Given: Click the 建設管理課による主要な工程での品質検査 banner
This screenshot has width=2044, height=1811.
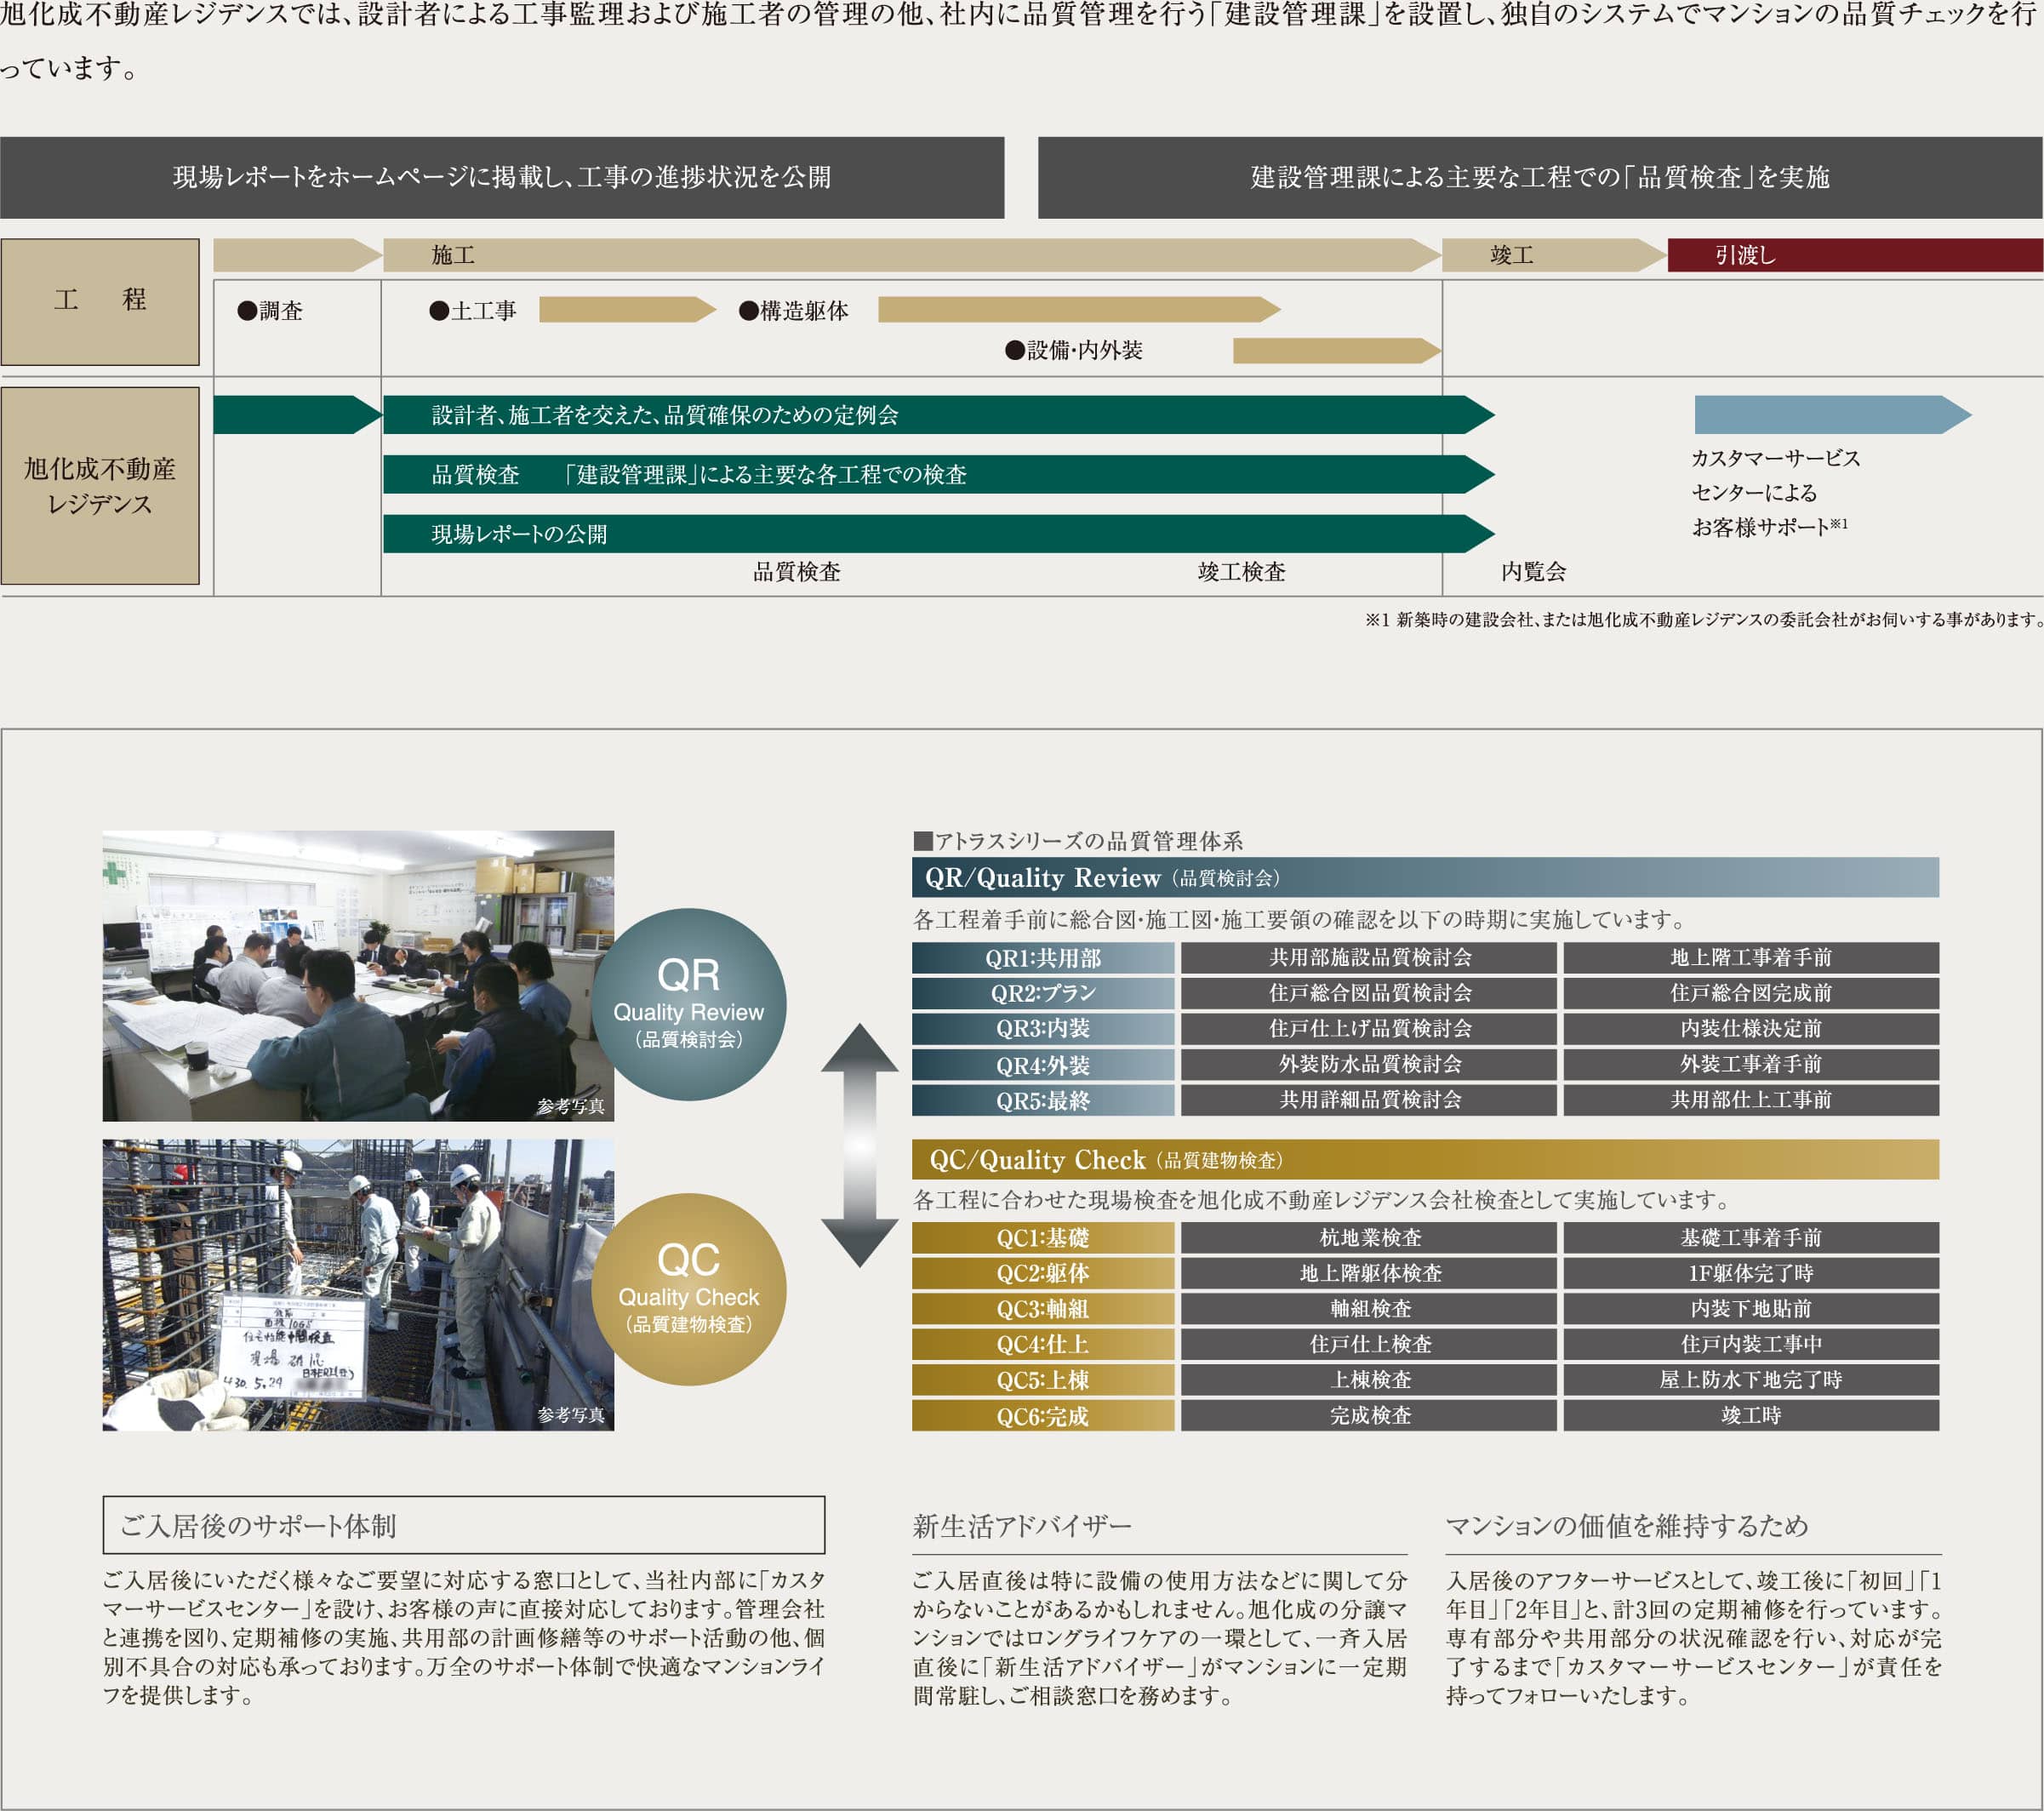Looking at the screenshot, I should coord(1540,177).
